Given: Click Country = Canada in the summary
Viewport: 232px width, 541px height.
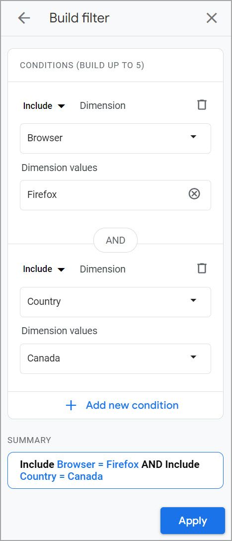Looking at the screenshot, I should click(x=62, y=476).
